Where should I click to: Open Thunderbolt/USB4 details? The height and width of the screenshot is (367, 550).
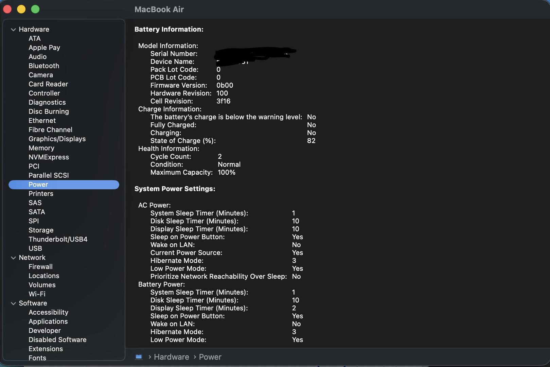tap(58, 240)
